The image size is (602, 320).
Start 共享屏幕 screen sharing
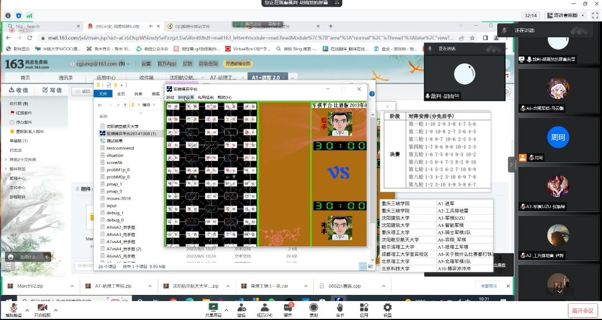(213, 309)
